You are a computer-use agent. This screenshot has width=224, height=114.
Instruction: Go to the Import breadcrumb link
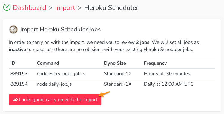point(65,7)
